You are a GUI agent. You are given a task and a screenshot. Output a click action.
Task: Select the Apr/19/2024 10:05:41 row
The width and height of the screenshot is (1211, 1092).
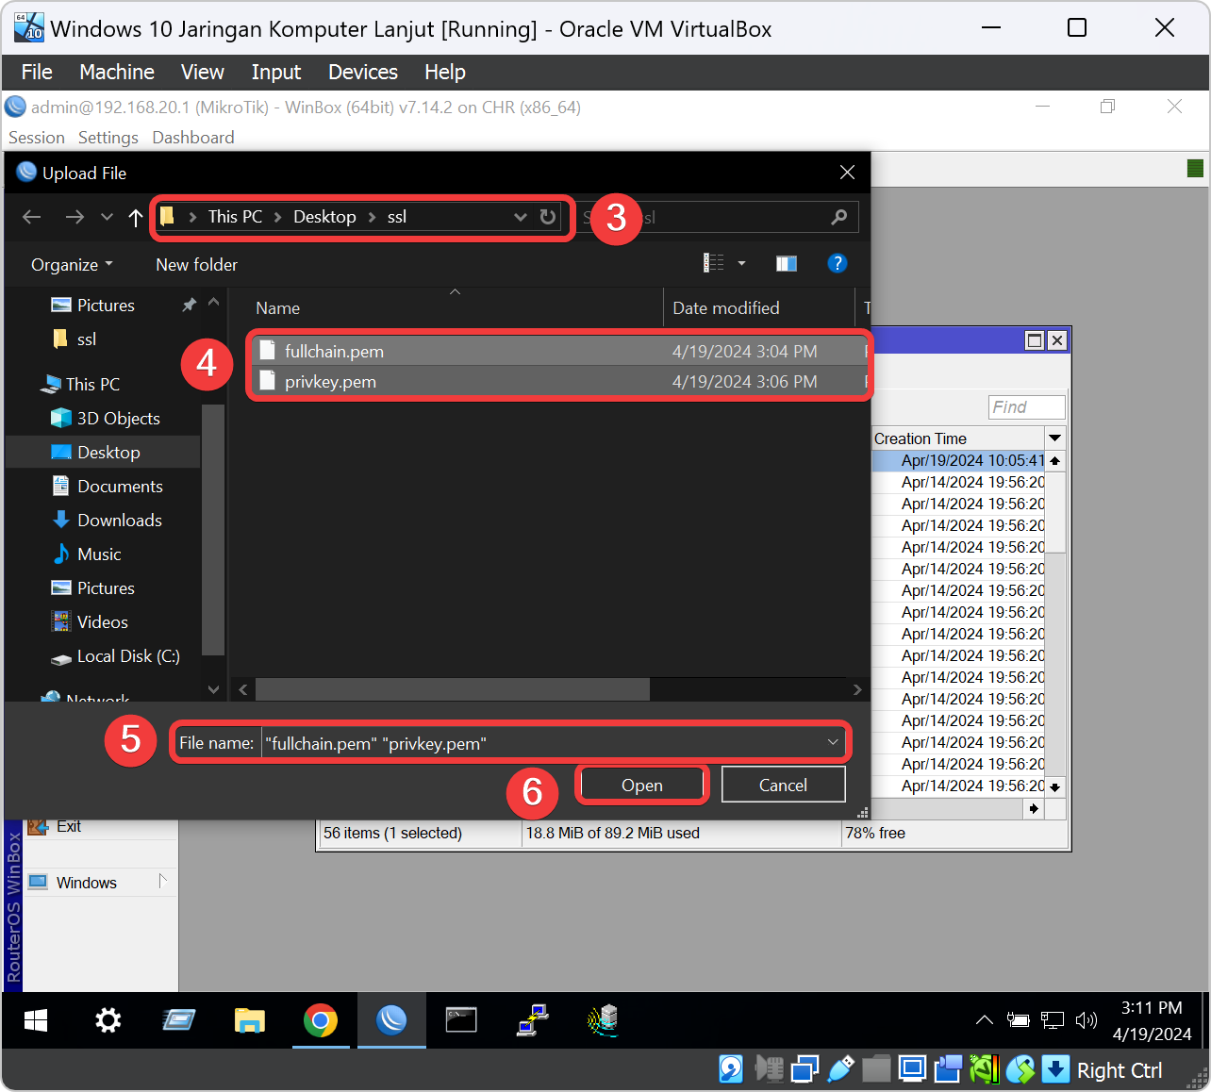coord(959,461)
